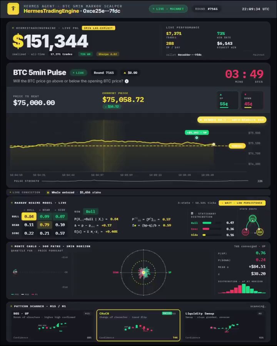The height and width of the screenshot is (346, 277).
Task: Click the P(UP) 0.76 value
Action: click(x=261, y=253)
